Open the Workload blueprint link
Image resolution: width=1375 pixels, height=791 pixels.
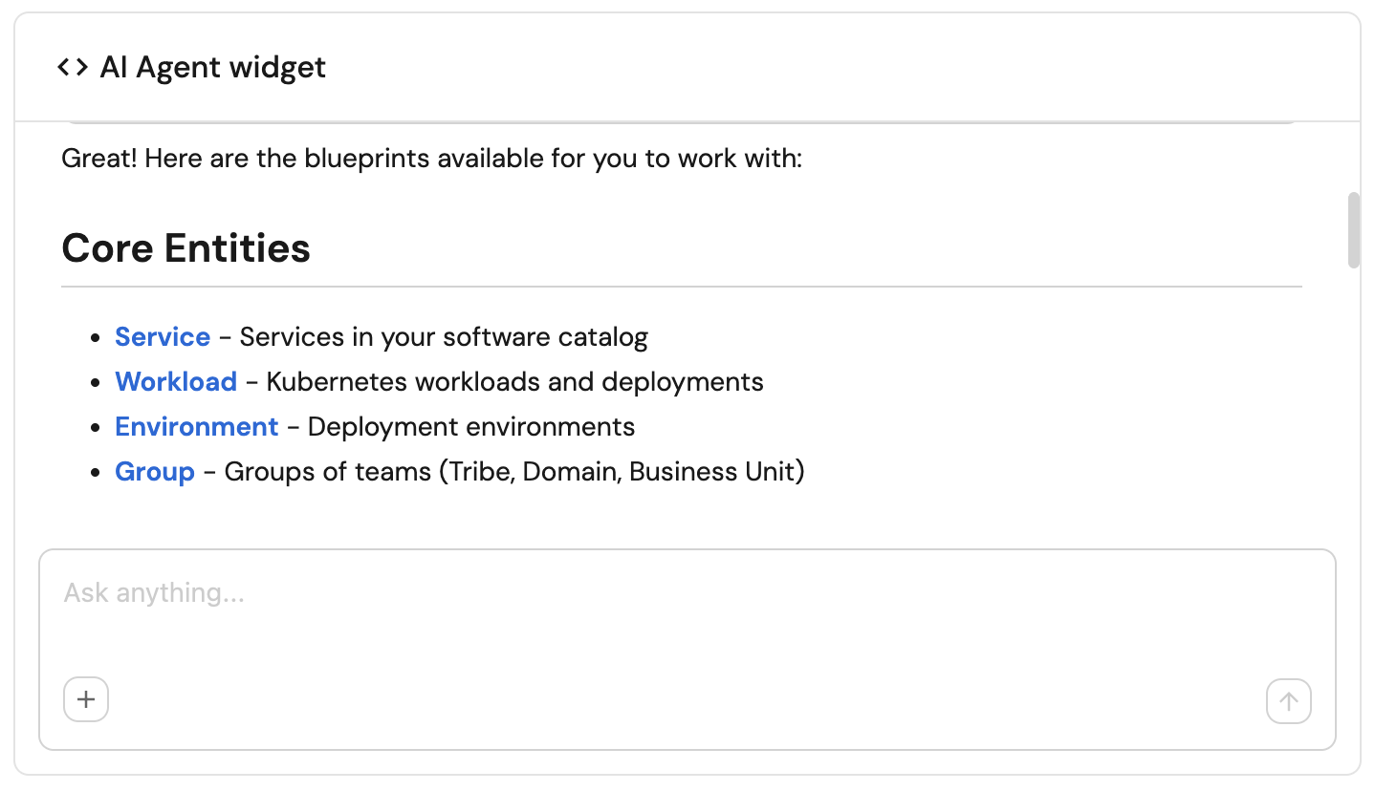tap(176, 382)
